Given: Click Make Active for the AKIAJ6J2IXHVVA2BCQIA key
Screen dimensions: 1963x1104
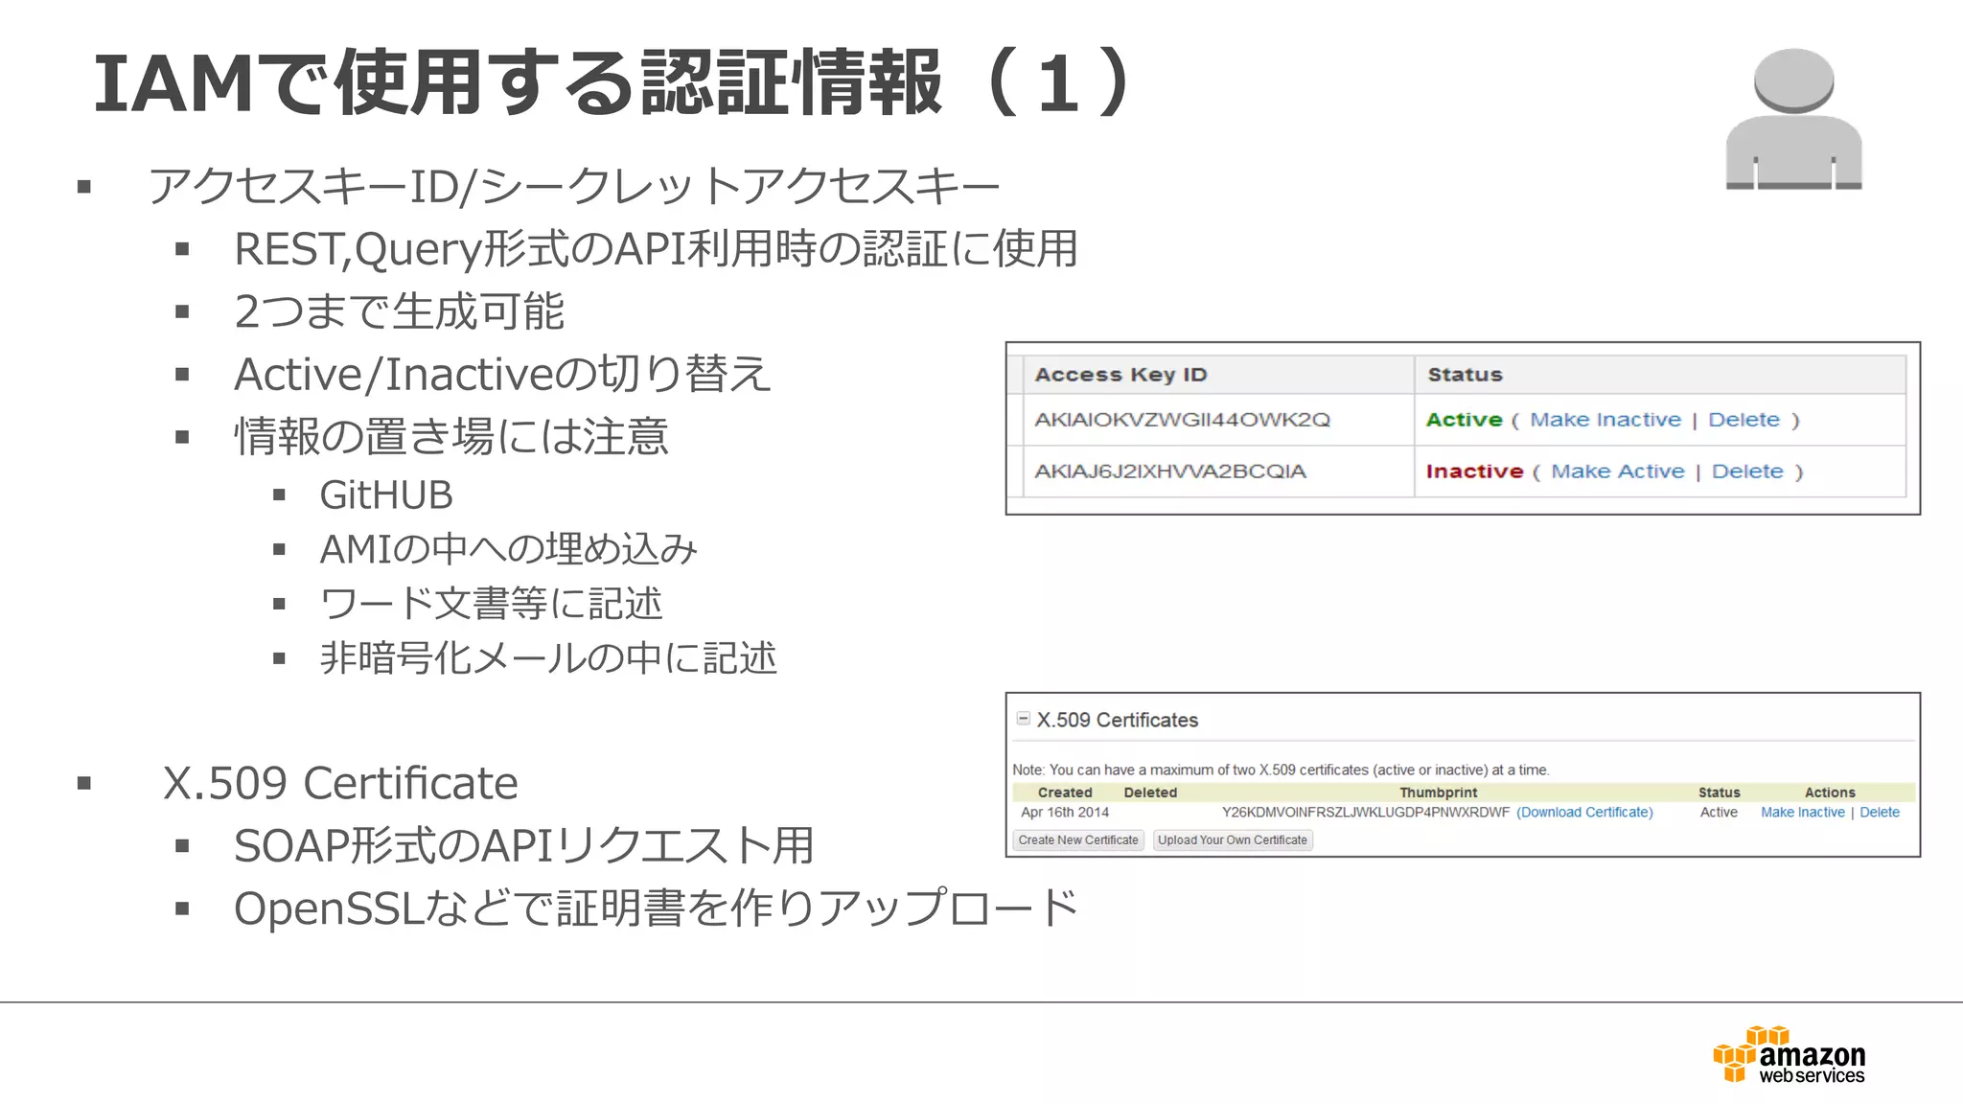Looking at the screenshot, I should 1618,471.
